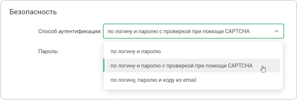The width and height of the screenshot is (297, 100).
Task: Click the "Пароль:" label
Action: (x=48, y=51)
